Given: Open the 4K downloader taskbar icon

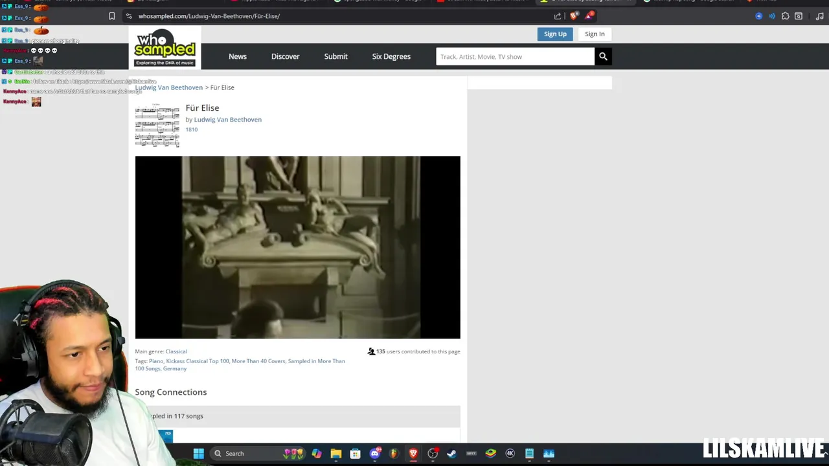Looking at the screenshot, I should click(510, 453).
